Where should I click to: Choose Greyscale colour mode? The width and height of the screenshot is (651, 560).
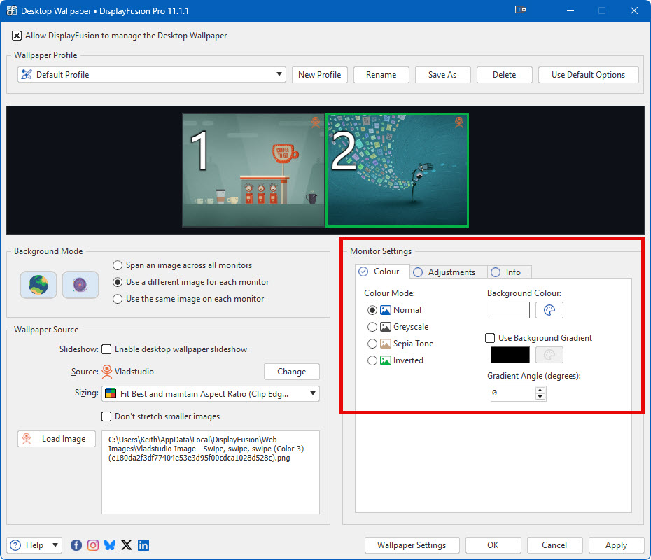pyautogui.click(x=372, y=327)
